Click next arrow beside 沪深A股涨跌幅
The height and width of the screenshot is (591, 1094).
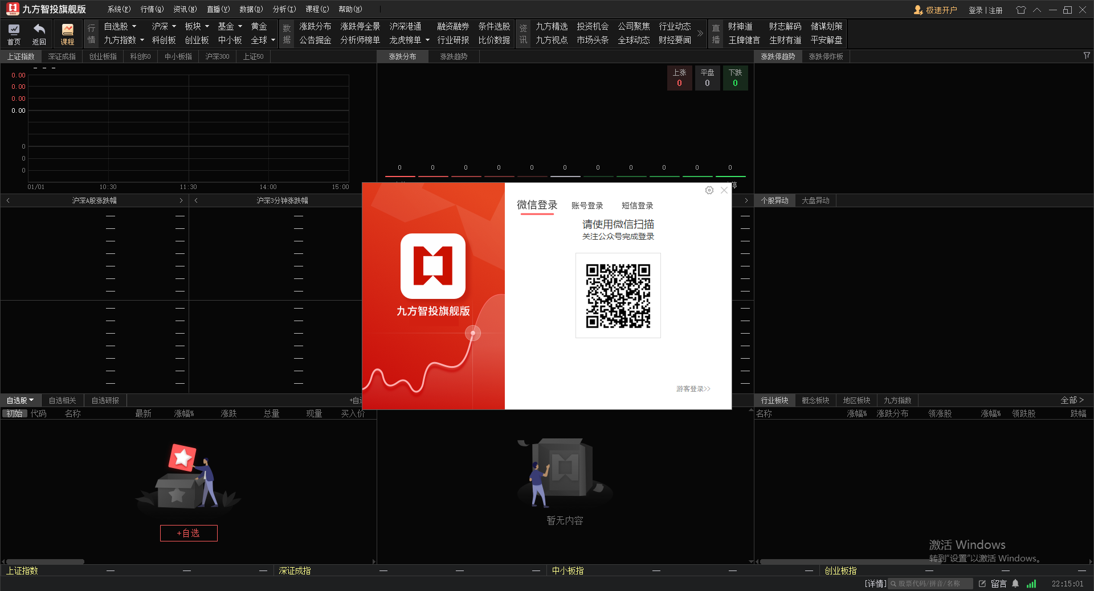(181, 200)
